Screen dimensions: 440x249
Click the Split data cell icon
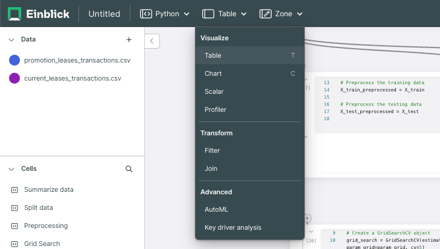[14, 208]
